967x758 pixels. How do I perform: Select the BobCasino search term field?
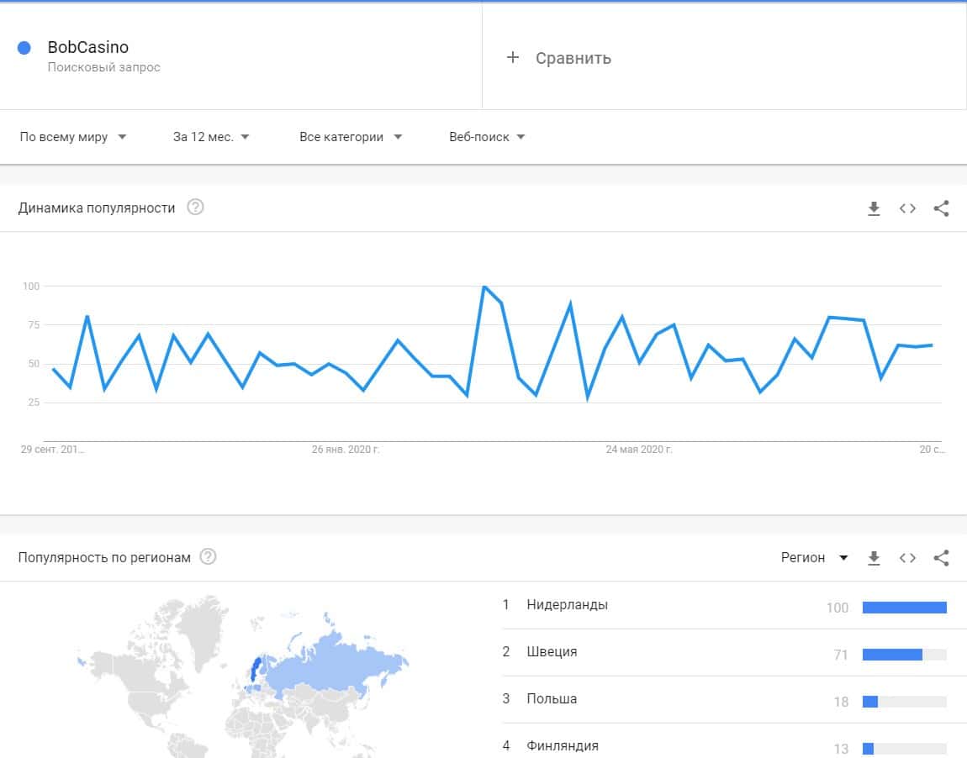click(88, 48)
